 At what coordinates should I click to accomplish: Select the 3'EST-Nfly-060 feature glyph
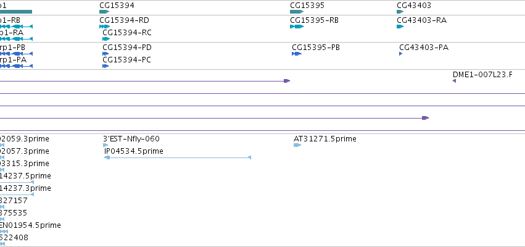click(x=105, y=145)
